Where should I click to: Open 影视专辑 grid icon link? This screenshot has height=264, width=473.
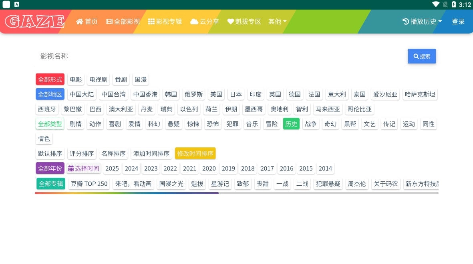click(165, 22)
